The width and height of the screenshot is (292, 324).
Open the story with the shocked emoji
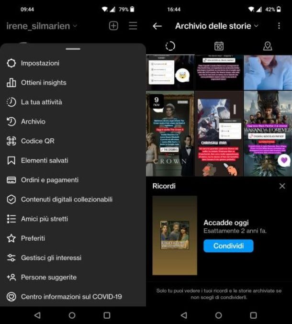pos(170,73)
